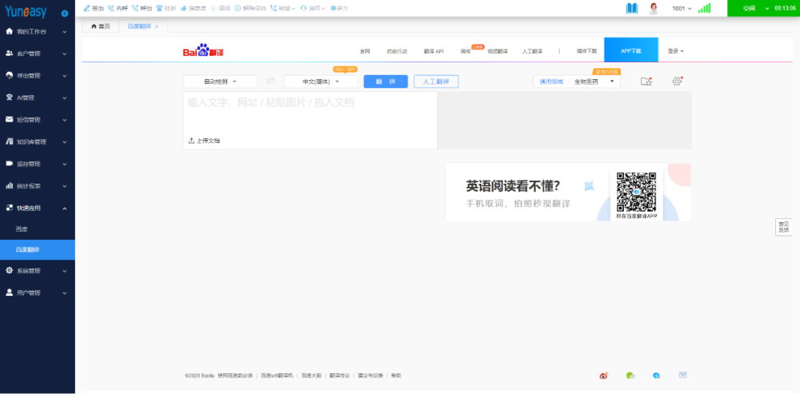Select 百度翻译 in sidebar
This screenshot has width=800, height=394.
(38, 250)
